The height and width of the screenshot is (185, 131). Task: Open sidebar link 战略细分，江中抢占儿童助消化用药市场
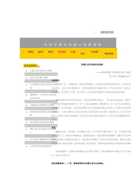pyautogui.click(x=43, y=96)
